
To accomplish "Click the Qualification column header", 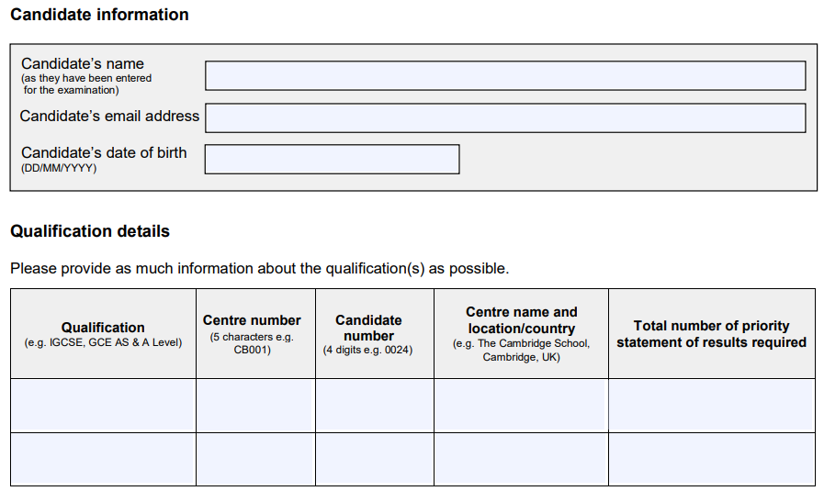I will [x=103, y=334].
